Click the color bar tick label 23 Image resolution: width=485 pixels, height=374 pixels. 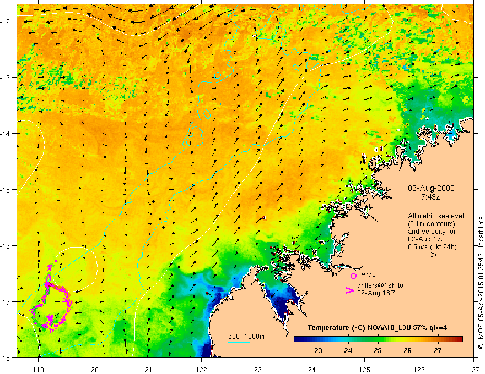coord(319,351)
